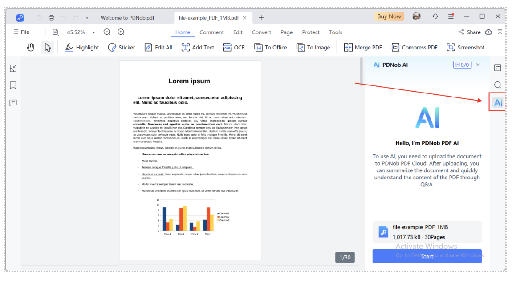The width and height of the screenshot is (512, 283).
Task: Open the Compress PDF tool
Action: [414, 47]
